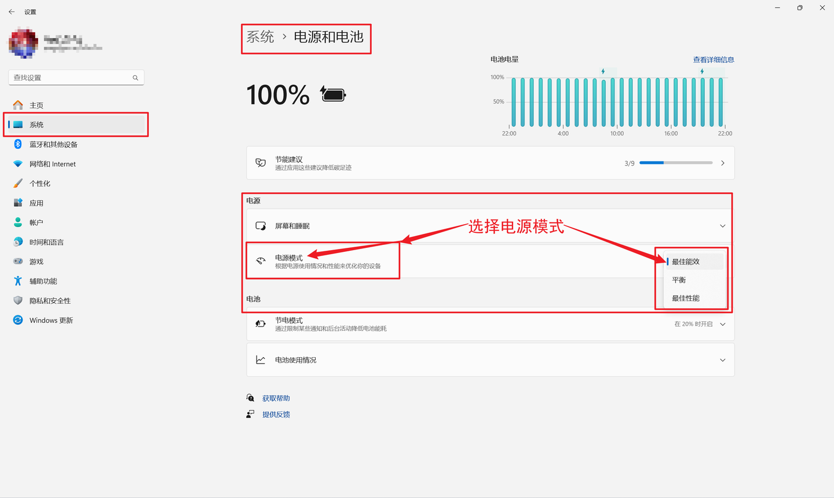Open 游戏 settings page
The height and width of the screenshot is (498, 834).
(76, 262)
